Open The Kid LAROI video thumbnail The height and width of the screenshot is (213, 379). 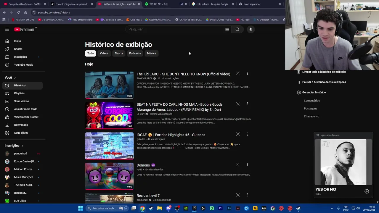[109, 85]
